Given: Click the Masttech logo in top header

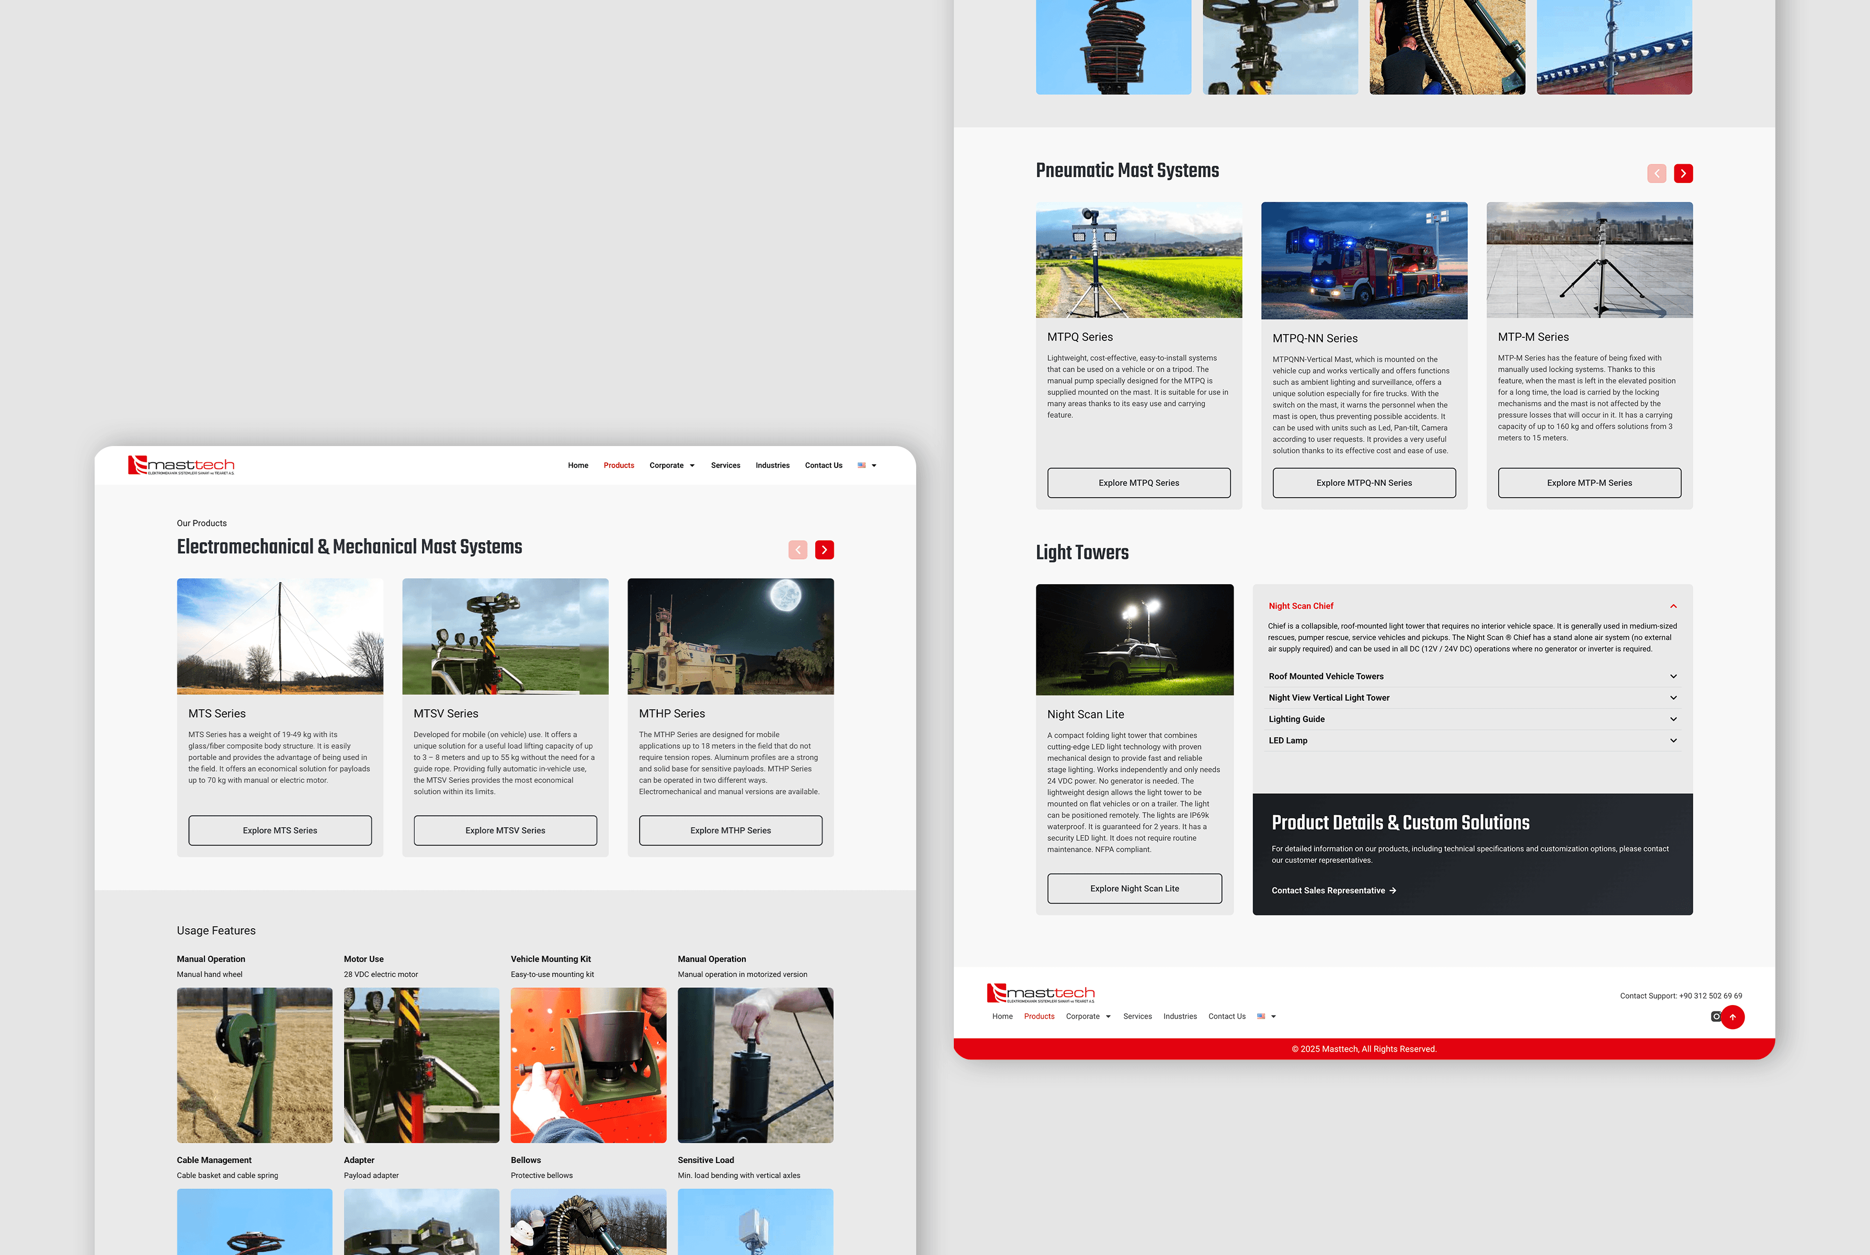Looking at the screenshot, I should click(181, 465).
